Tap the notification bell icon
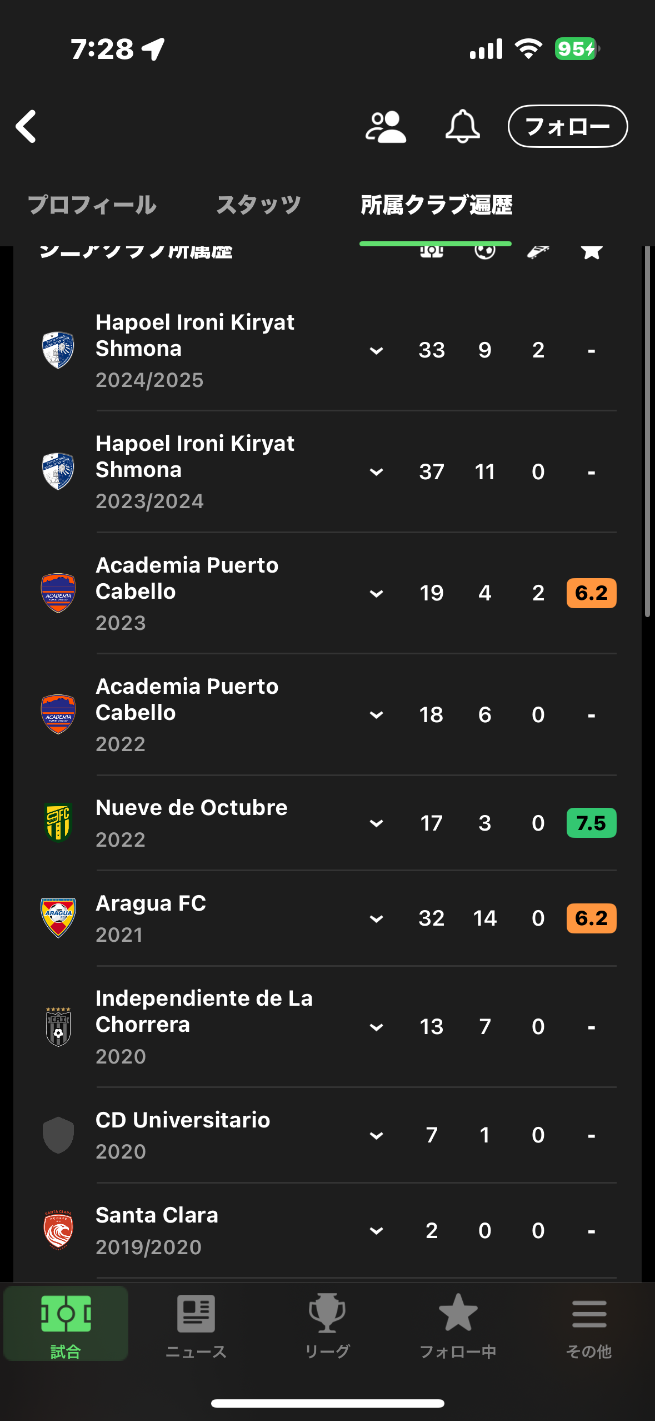 462,127
